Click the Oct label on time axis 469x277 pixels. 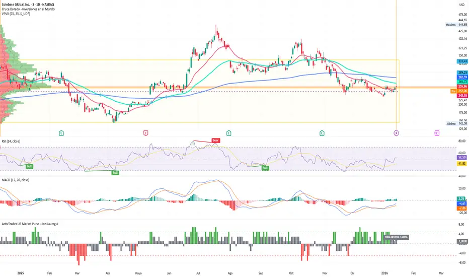tap(291, 273)
